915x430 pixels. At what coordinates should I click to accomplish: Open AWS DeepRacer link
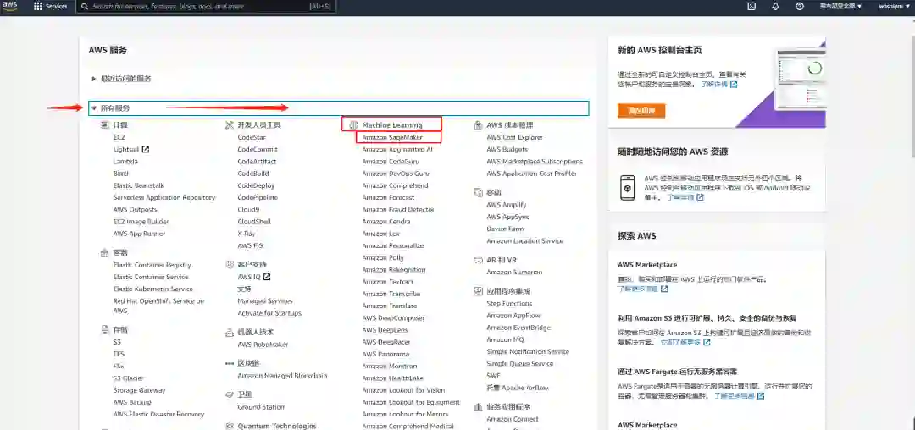[385, 342]
